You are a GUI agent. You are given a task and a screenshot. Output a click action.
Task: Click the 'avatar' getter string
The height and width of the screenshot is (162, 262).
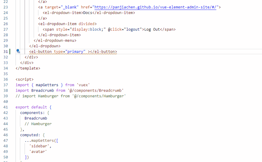[x=38, y=152]
